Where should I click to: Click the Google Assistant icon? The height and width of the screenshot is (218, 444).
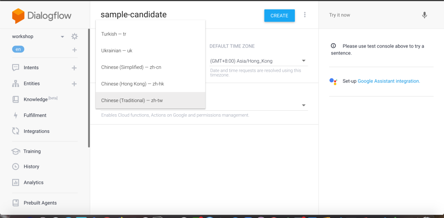click(333, 81)
